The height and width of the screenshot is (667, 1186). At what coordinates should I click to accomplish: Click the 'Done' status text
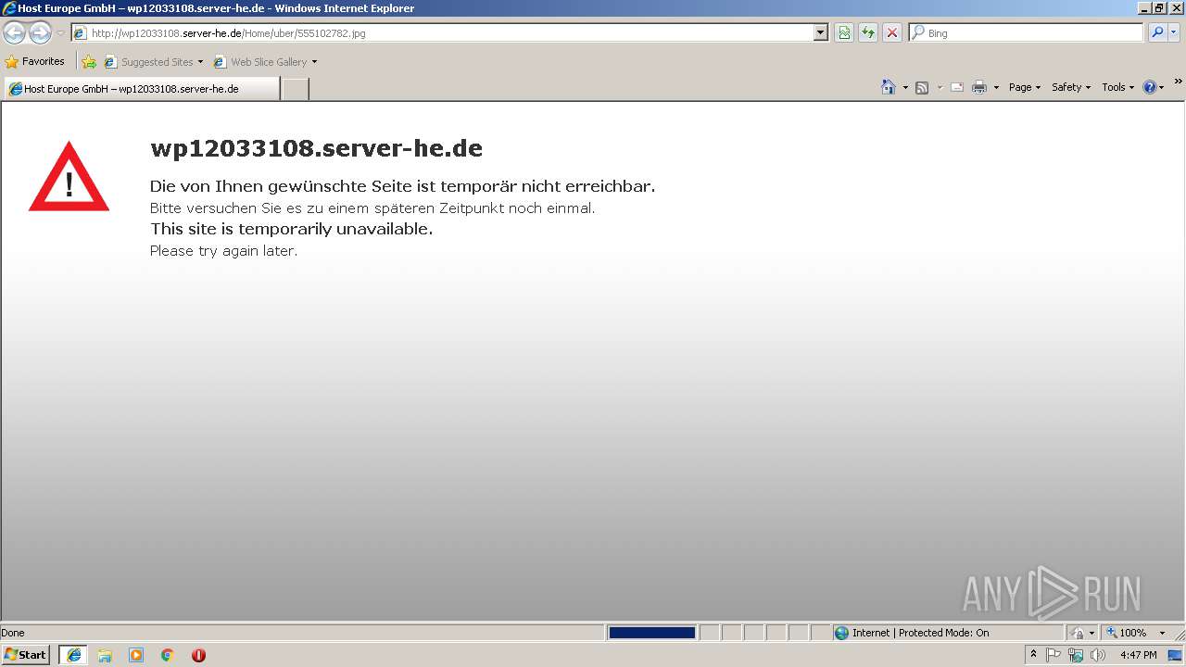[13, 633]
